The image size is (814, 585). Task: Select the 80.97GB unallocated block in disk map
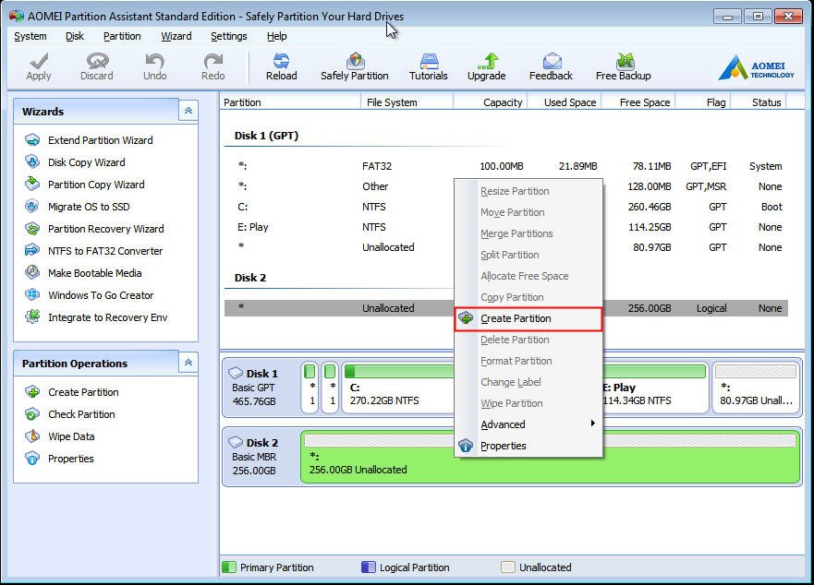(756, 388)
